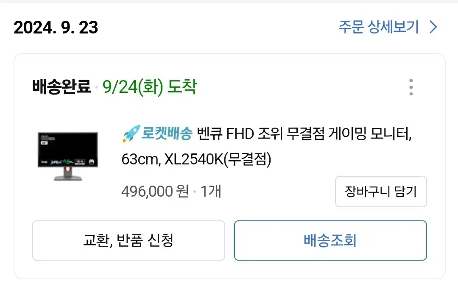Click the 1개 quantity label

(x=211, y=192)
